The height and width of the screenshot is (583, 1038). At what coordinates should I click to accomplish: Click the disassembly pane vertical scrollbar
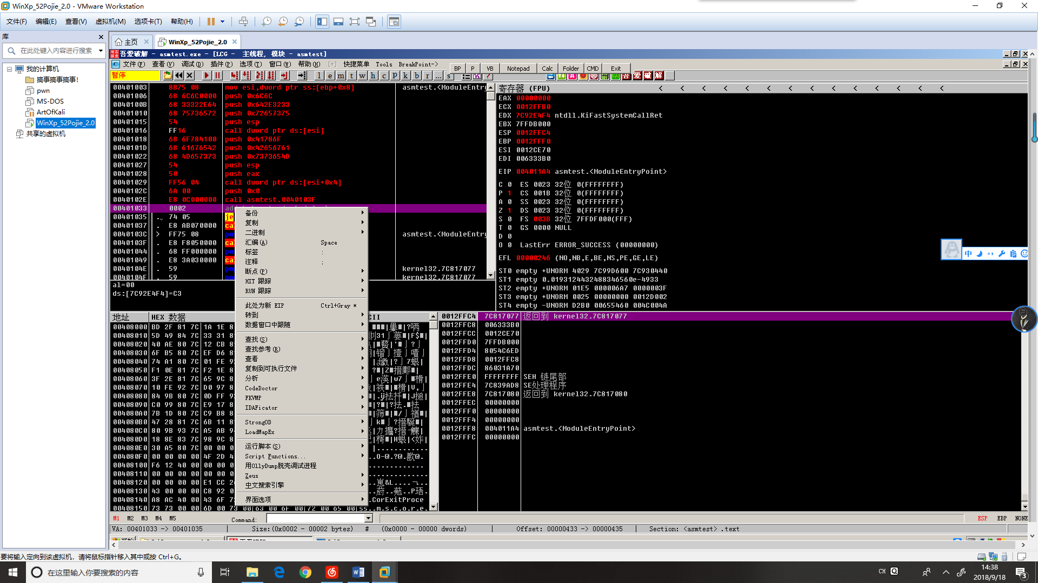coord(490,184)
